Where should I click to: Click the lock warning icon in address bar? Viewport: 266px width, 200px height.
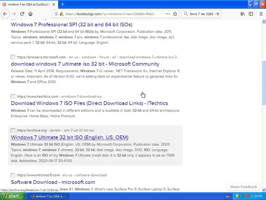pos(62,14)
